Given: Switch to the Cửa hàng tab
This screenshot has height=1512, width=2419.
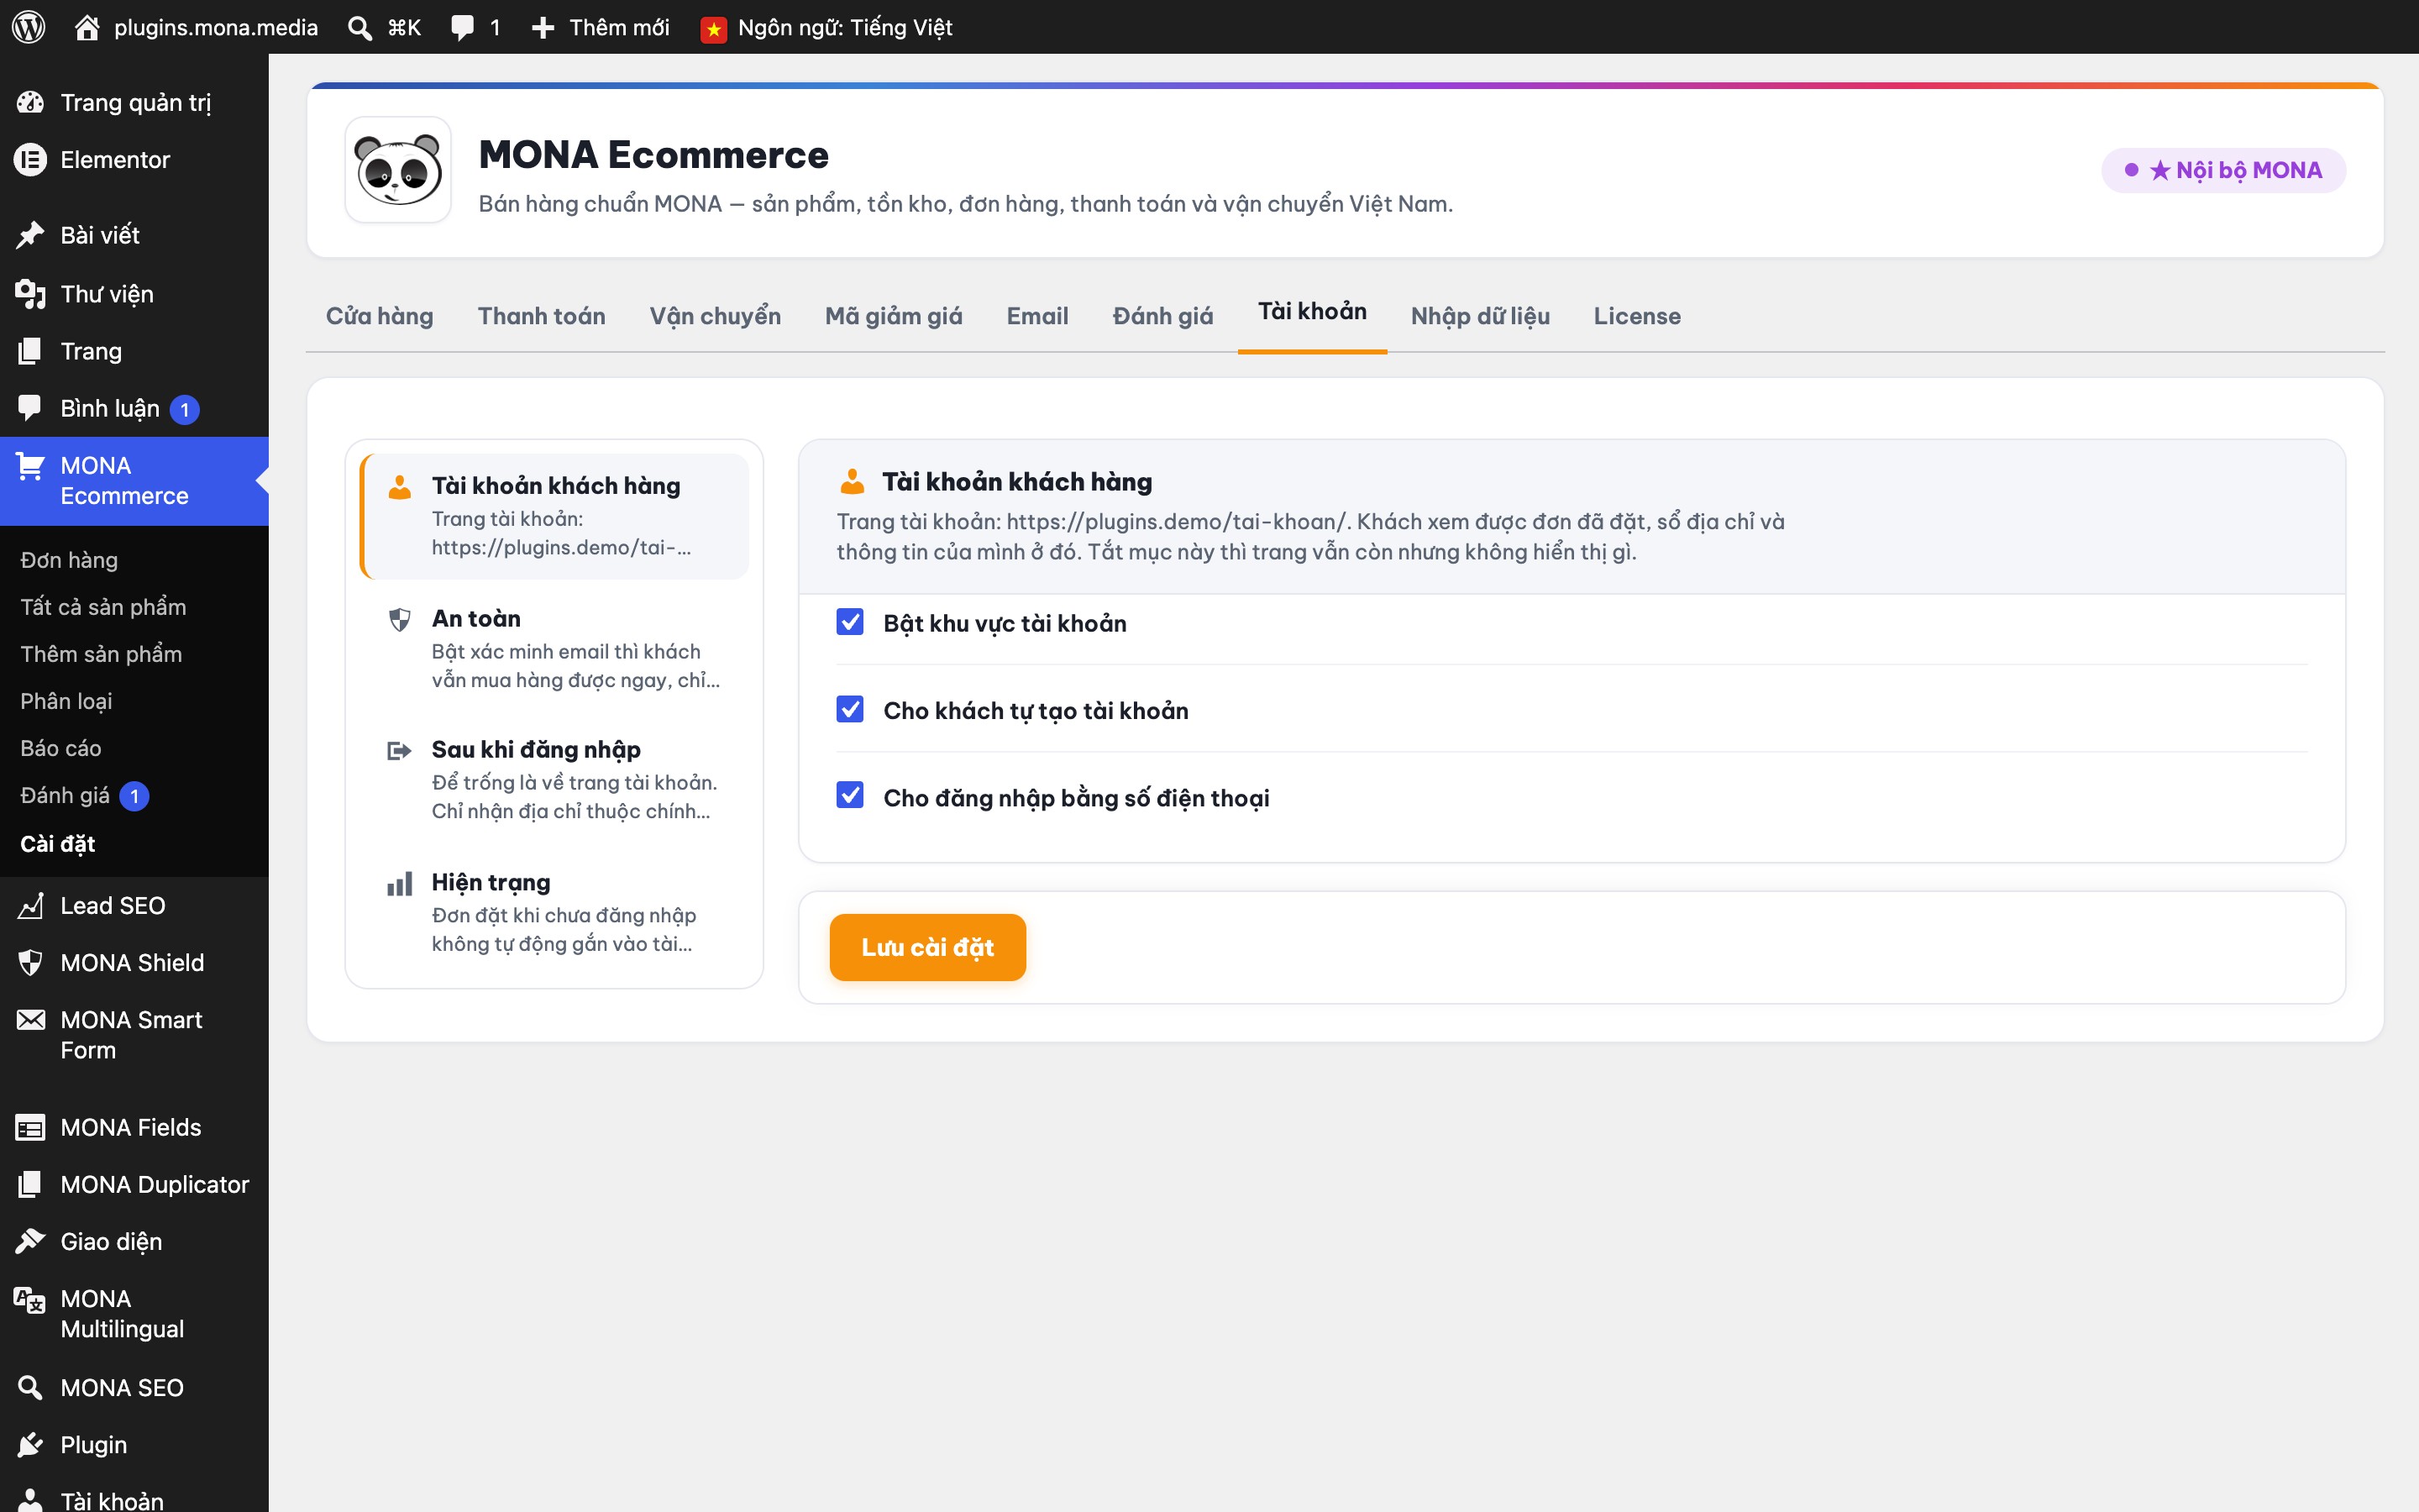Looking at the screenshot, I should coord(380,316).
